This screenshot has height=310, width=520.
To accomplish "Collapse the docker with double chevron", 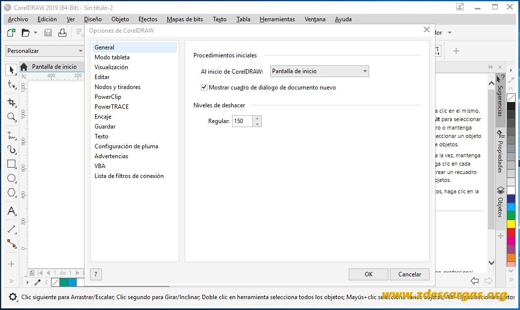I will [490, 67].
